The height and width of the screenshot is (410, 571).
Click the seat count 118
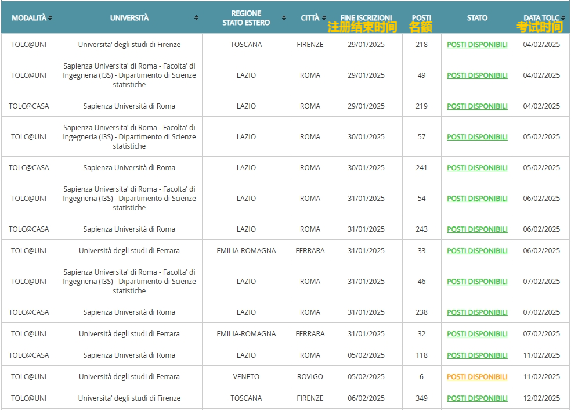[421, 355]
